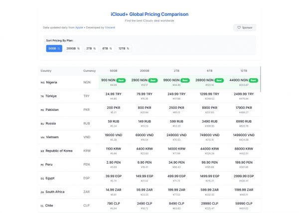Click the 59 RUB price cell
The height and width of the screenshot is (213, 299).
[114, 124]
